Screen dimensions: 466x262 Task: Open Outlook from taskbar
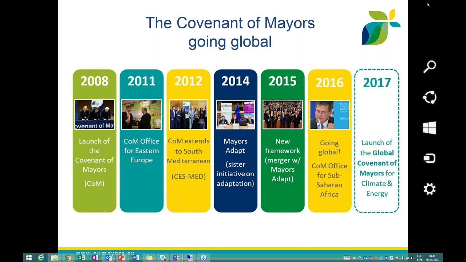[108, 258]
